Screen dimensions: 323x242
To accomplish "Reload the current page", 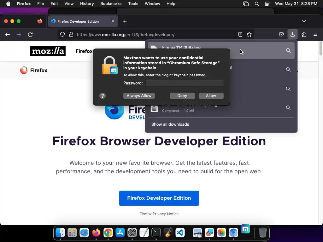I will pos(30,35).
